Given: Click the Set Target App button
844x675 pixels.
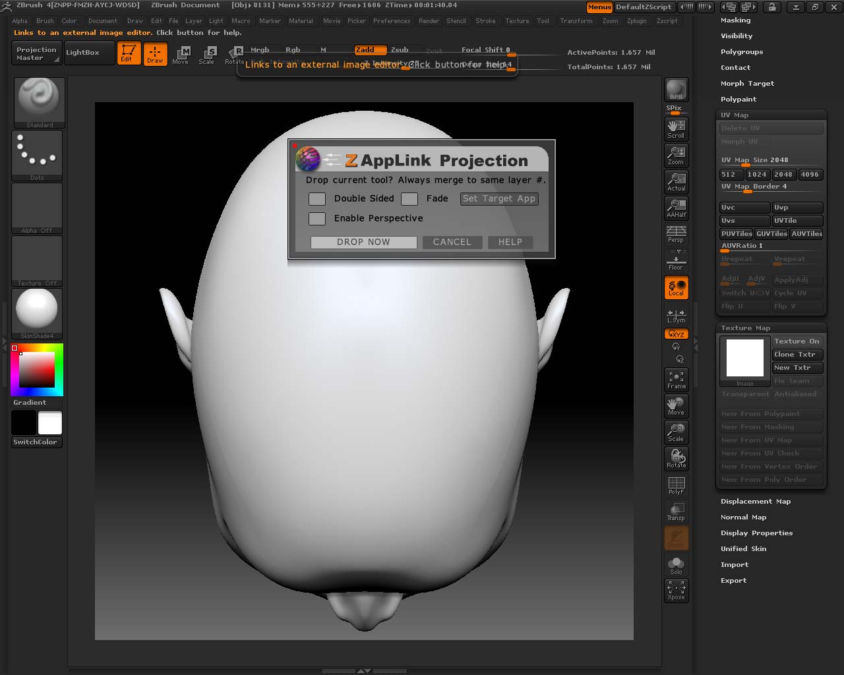Looking at the screenshot, I should point(499,198).
